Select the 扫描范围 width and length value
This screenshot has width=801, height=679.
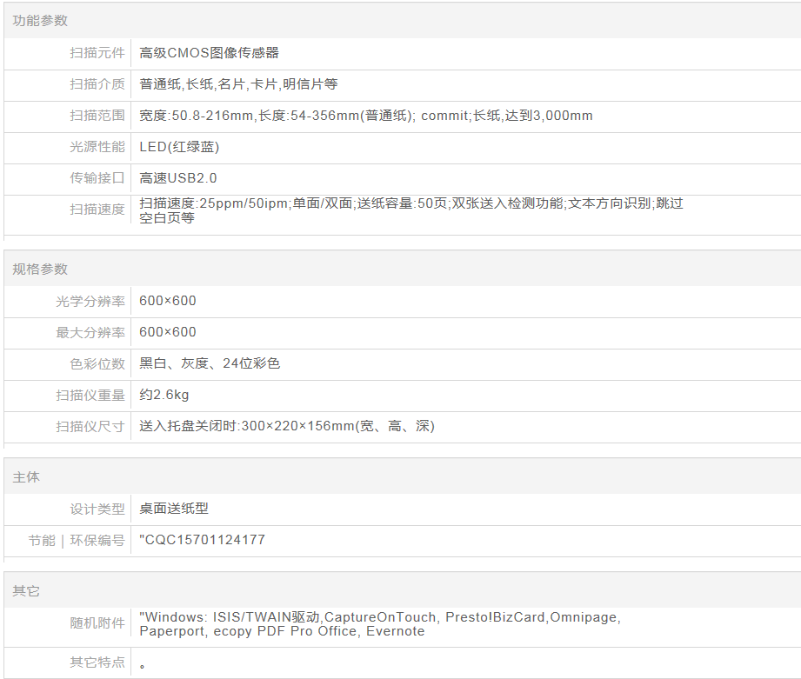(366, 116)
